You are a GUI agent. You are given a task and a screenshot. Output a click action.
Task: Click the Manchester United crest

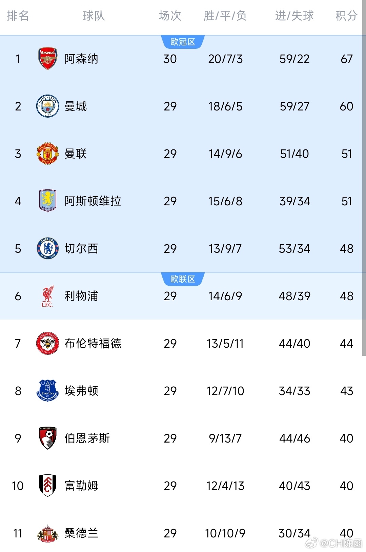coord(47,154)
